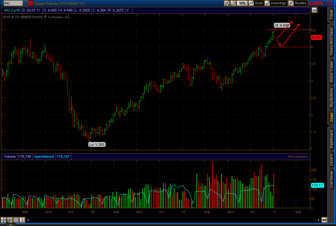
Task: Open the Live News side tab
Action: point(331,180)
